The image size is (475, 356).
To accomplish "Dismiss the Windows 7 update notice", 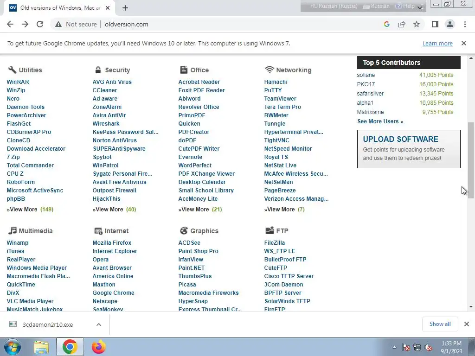I will click(x=464, y=43).
